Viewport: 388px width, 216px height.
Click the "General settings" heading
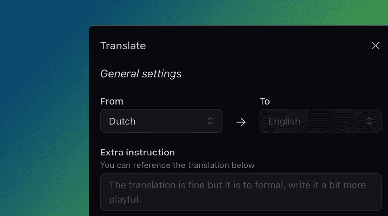[x=141, y=74]
